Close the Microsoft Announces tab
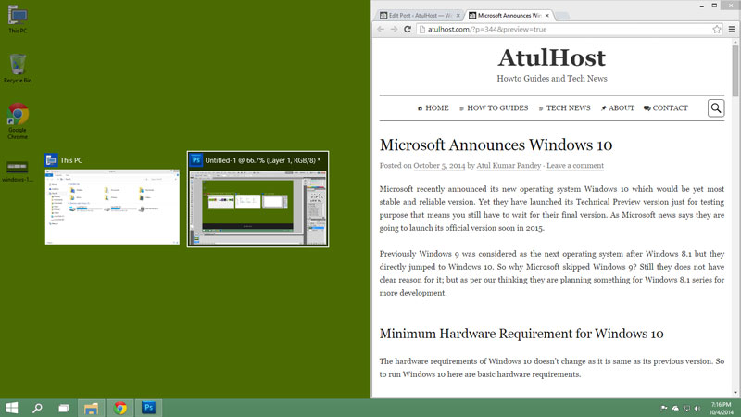 [546, 16]
